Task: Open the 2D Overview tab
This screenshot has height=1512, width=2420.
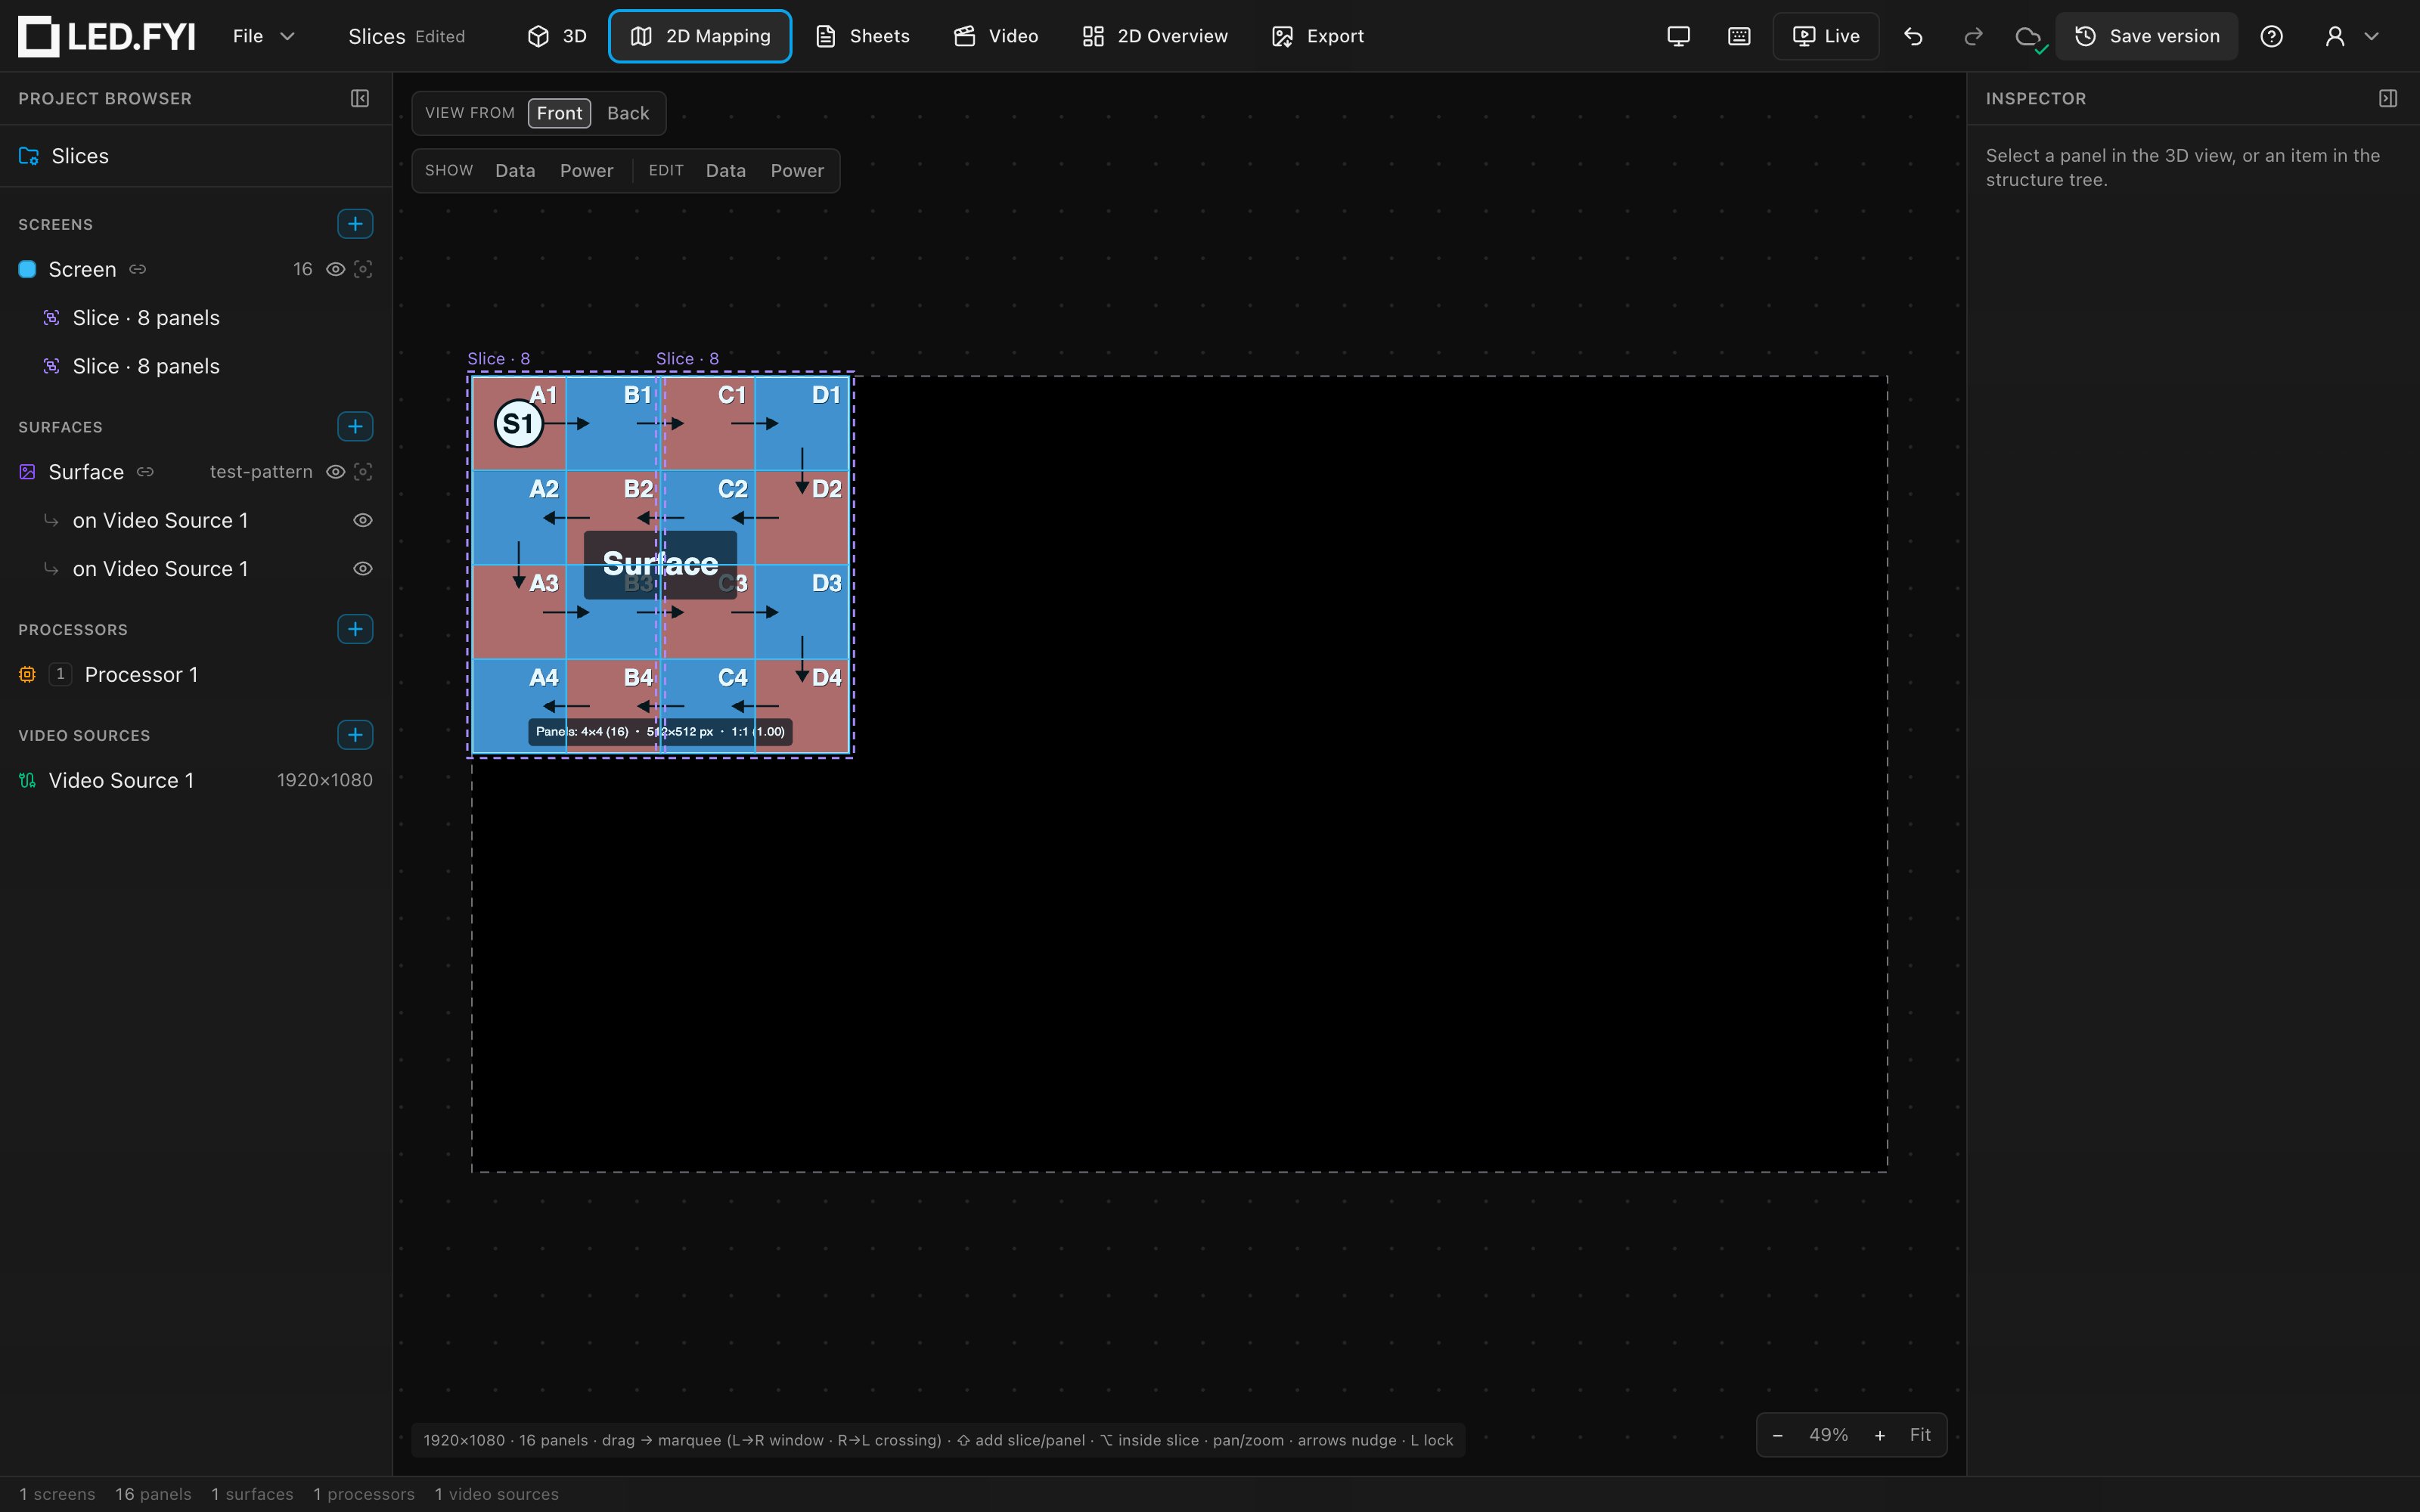Action: [1155, 36]
